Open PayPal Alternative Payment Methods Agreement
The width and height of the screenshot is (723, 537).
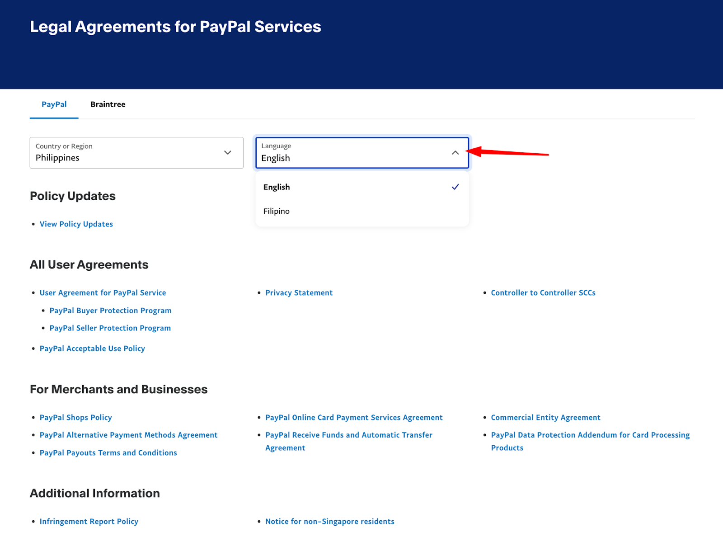[128, 435]
